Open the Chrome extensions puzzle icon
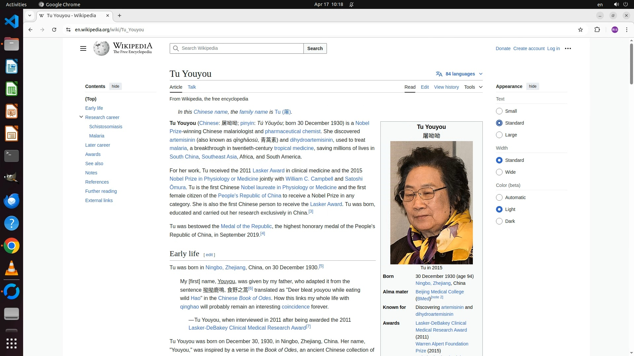 coord(597,30)
